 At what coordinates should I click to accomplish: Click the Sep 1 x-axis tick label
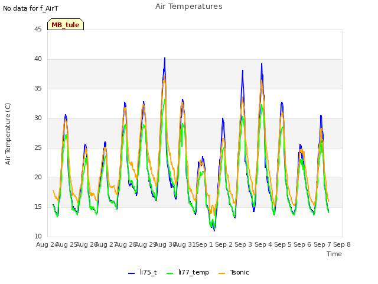pyautogui.click(x=204, y=244)
